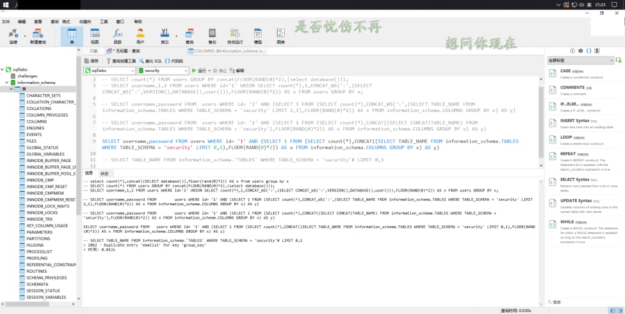Open the Run button's dropdown arrow
The image size is (625, 314).
point(209,71)
